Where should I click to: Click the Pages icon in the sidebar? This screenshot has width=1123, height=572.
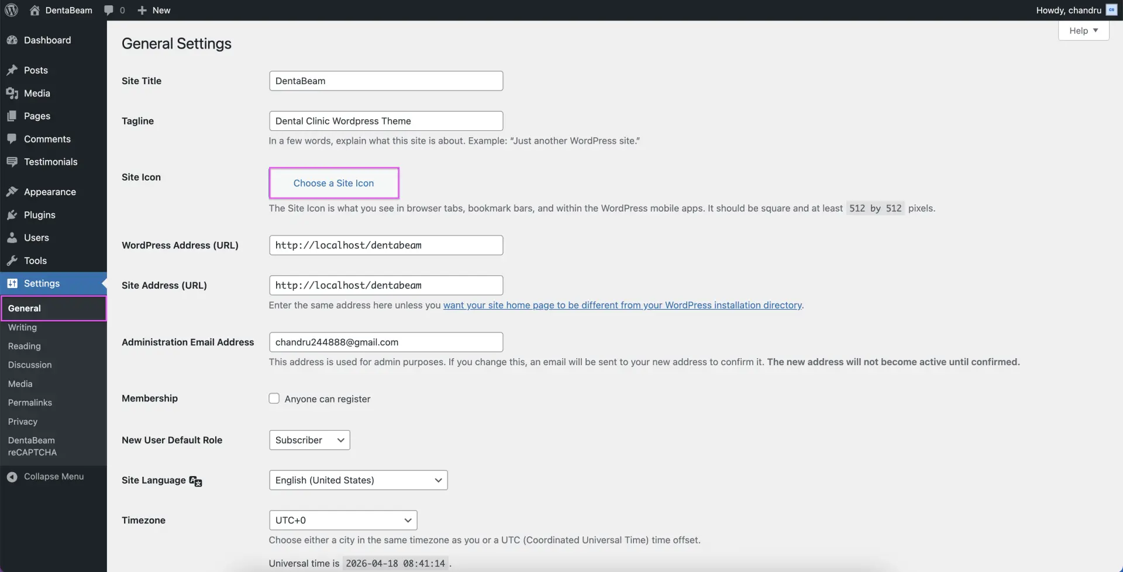coord(12,116)
